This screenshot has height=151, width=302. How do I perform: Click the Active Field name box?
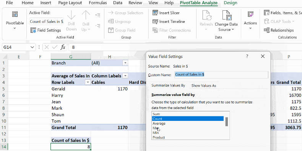click(x=46, y=21)
